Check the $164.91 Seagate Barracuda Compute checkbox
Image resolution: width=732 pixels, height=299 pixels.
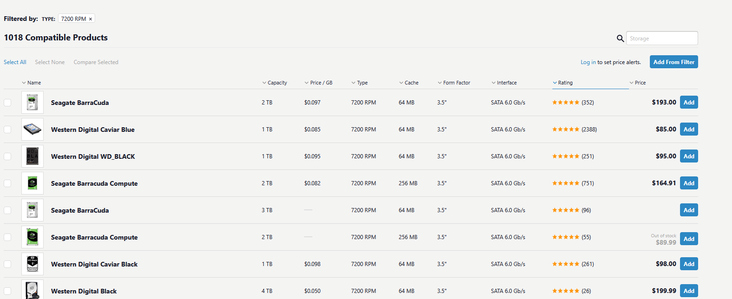click(x=7, y=183)
